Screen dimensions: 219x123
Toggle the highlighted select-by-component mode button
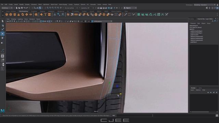click(x=40, y=8)
